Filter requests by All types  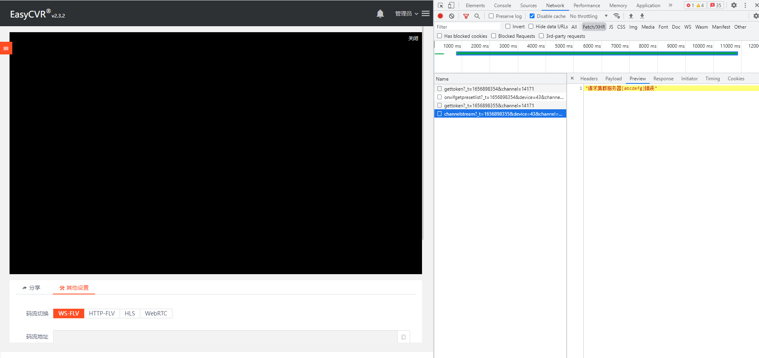(574, 27)
